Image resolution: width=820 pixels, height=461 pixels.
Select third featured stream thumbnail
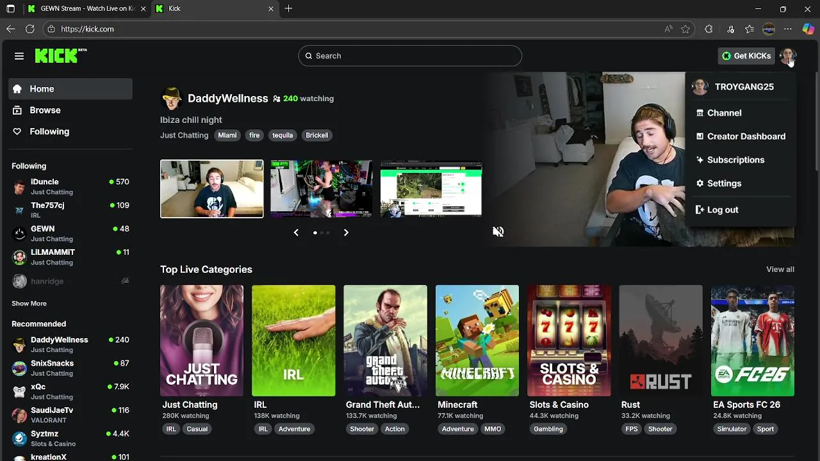point(431,189)
